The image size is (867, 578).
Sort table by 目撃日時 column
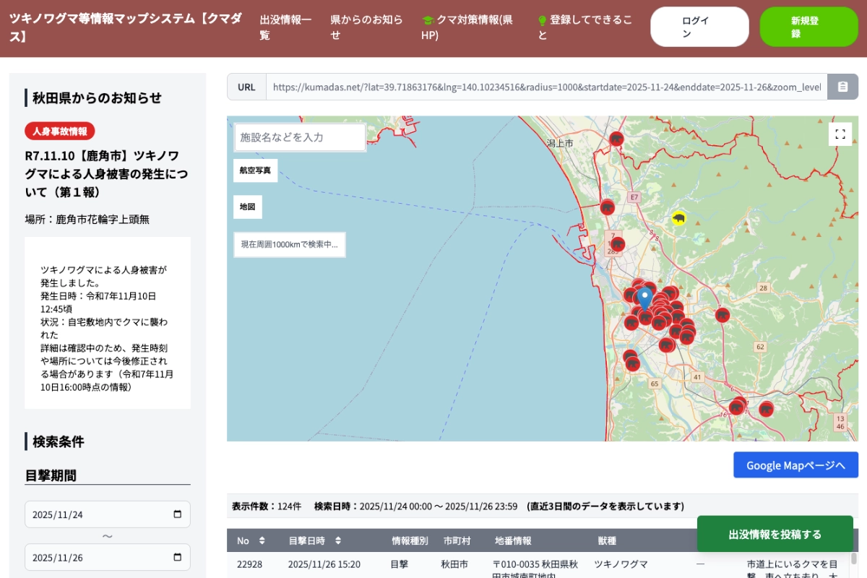point(337,540)
